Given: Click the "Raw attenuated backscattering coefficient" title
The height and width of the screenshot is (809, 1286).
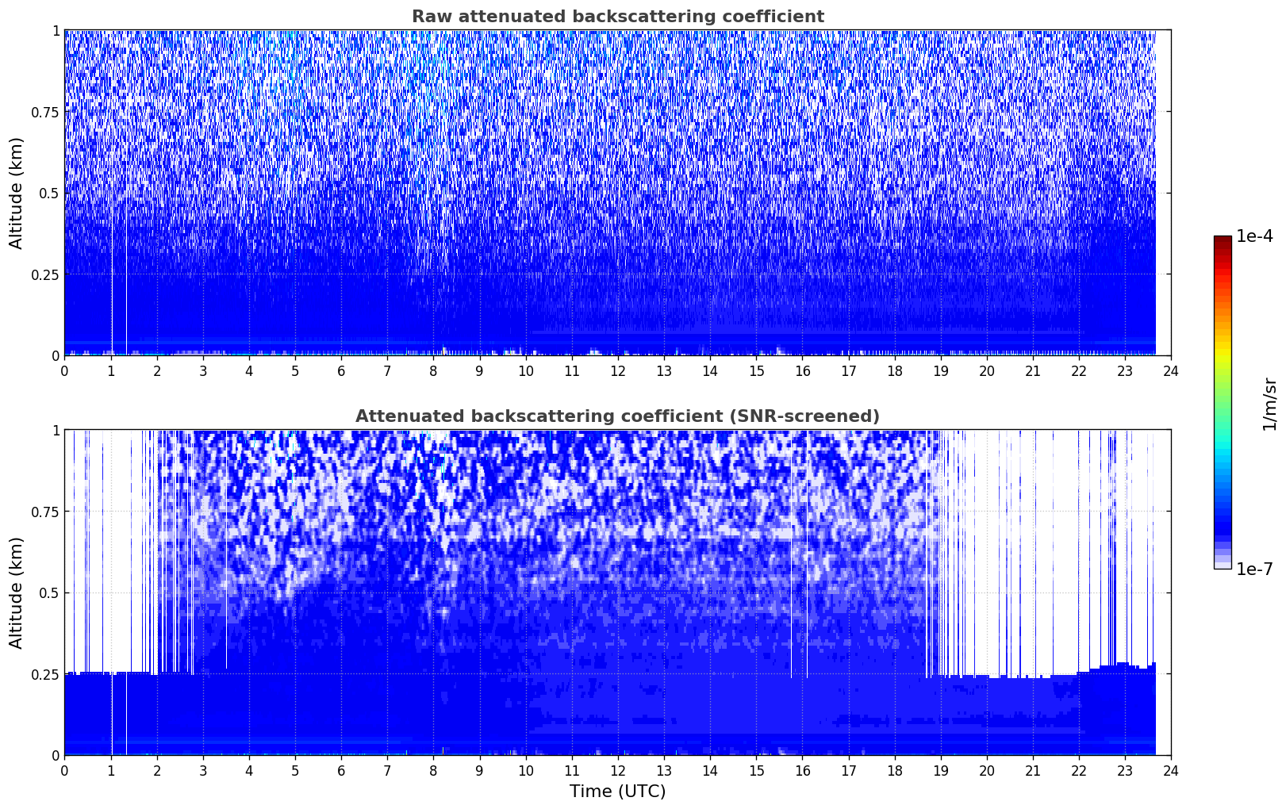Looking at the screenshot, I should pos(617,17).
